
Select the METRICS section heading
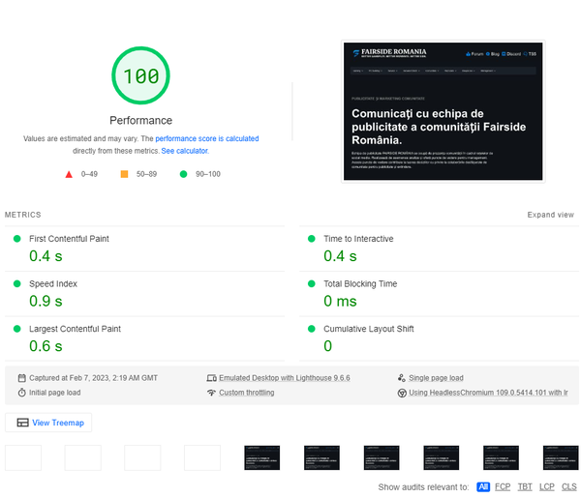(23, 215)
